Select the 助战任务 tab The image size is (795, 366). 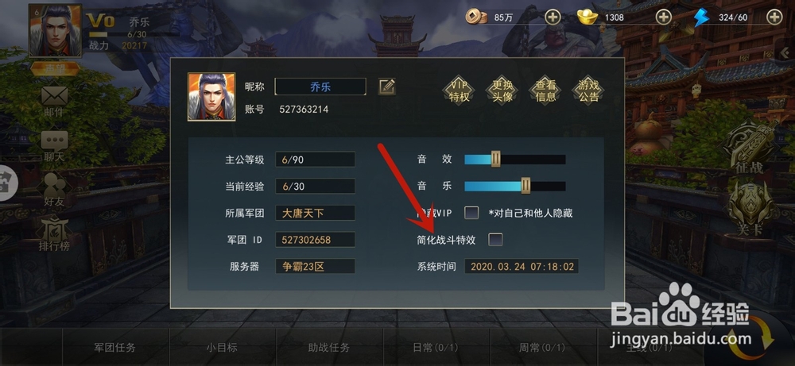click(329, 348)
